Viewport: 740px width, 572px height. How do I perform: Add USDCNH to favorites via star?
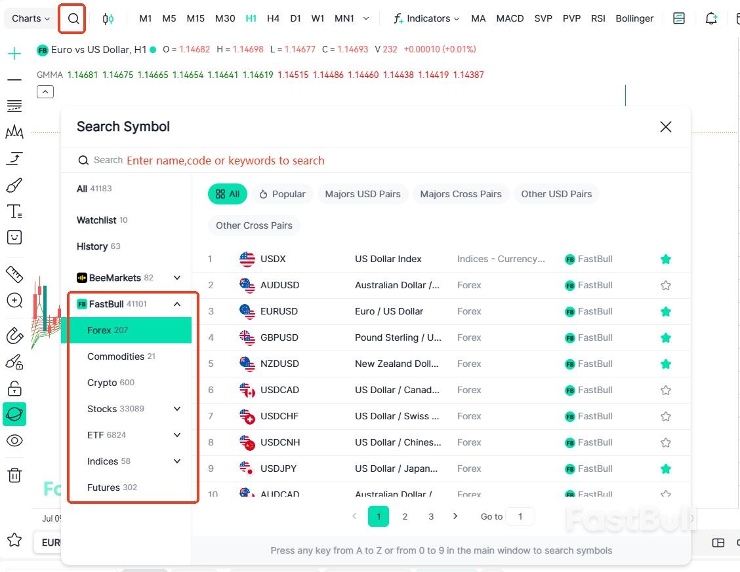pyautogui.click(x=665, y=442)
